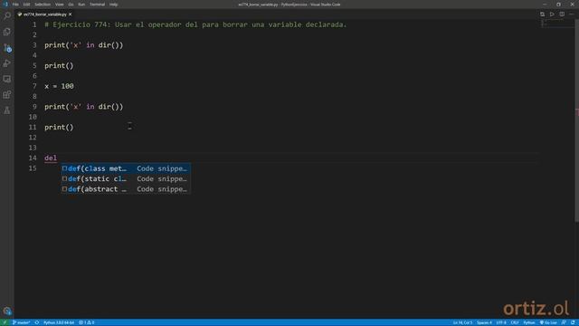Click print() on line 11
This screenshot has width=579, height=326.
[59, 127]
